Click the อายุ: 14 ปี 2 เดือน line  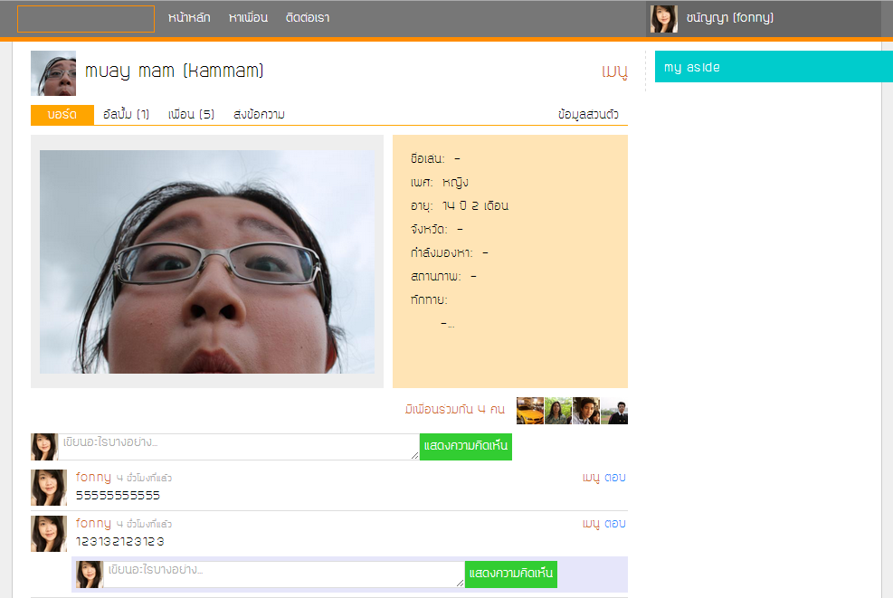459,205
